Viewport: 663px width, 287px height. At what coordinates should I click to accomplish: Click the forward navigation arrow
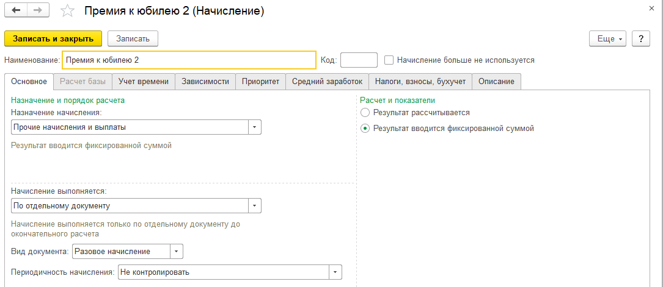click(x=38, y=11)
